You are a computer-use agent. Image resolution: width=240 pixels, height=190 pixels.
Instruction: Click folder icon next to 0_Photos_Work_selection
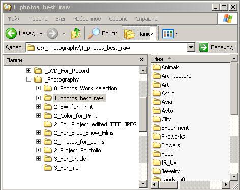48,88
